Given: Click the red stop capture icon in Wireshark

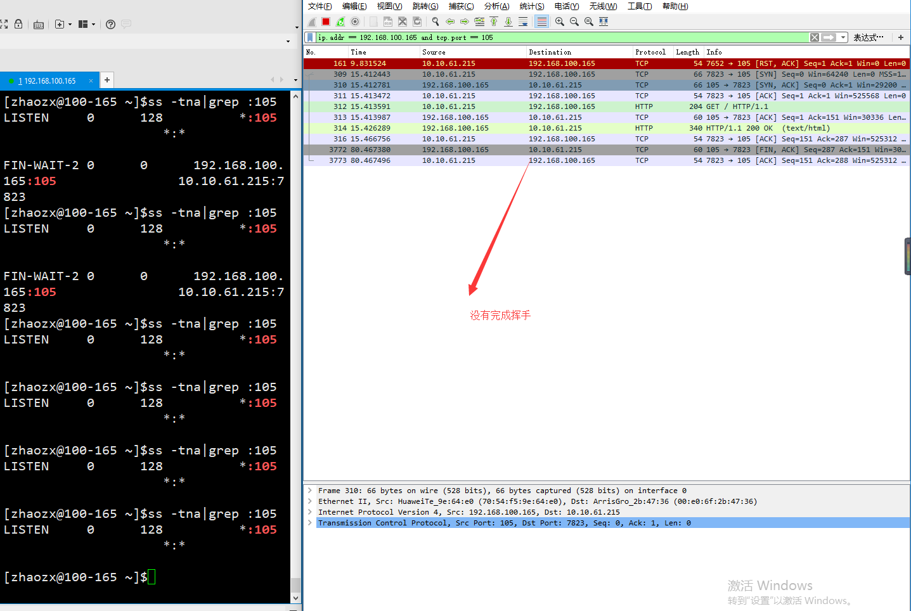Looking at the screenshot, I should pyautogui.click(x=326, y=22).
